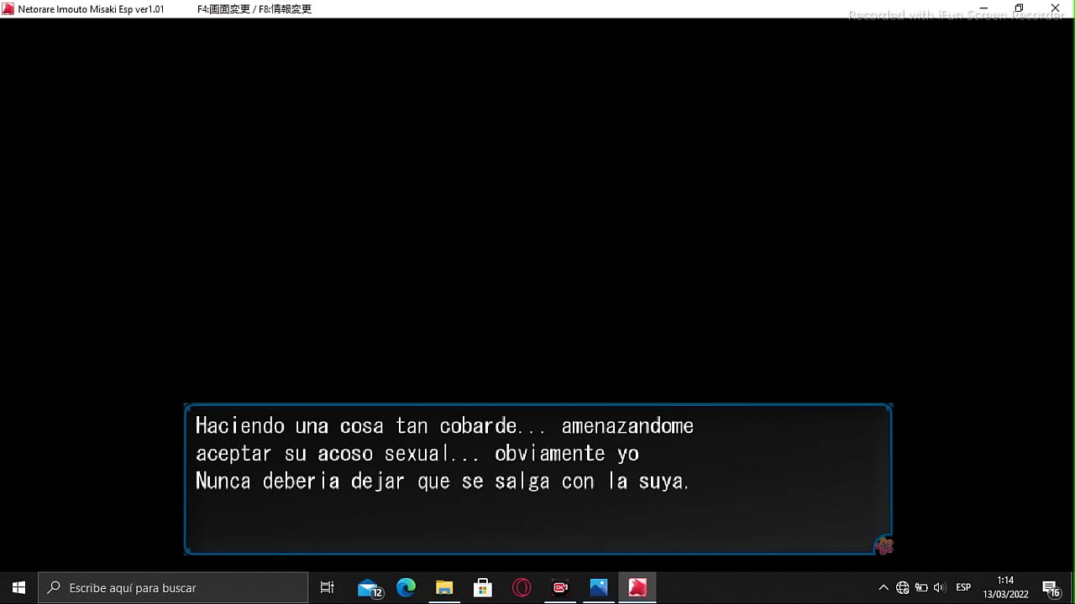Open the Mail app in taskbar
The width and height of the screenshot is (1075, 604).
(369, 588)
